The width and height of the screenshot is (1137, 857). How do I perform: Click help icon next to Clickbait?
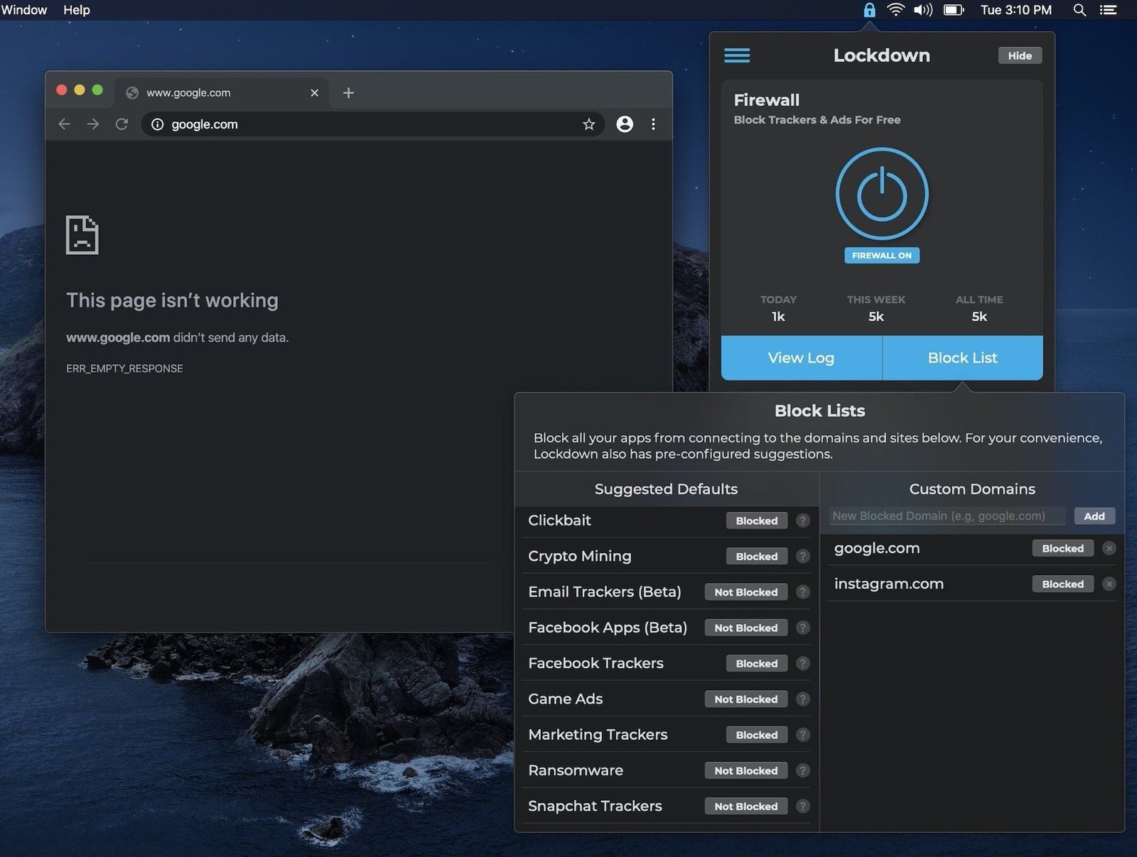[x=802, y=520]
